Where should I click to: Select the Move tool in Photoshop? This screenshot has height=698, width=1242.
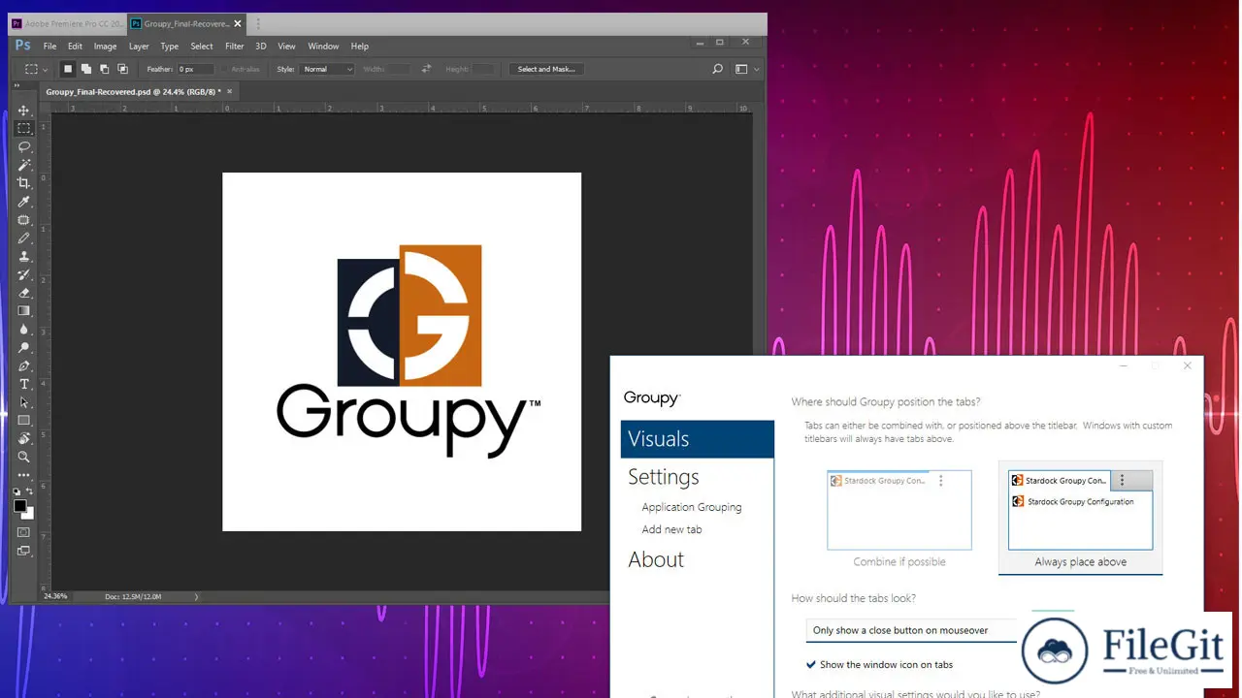24,111
